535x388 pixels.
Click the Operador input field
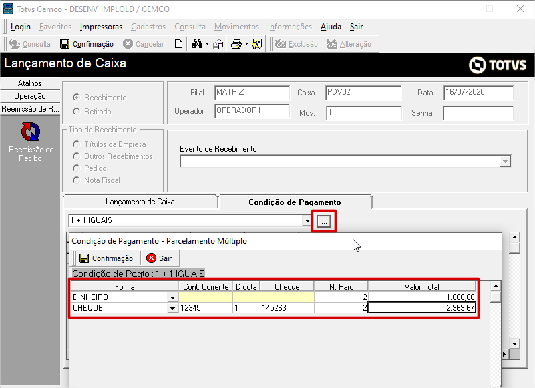tap(252, 111)
